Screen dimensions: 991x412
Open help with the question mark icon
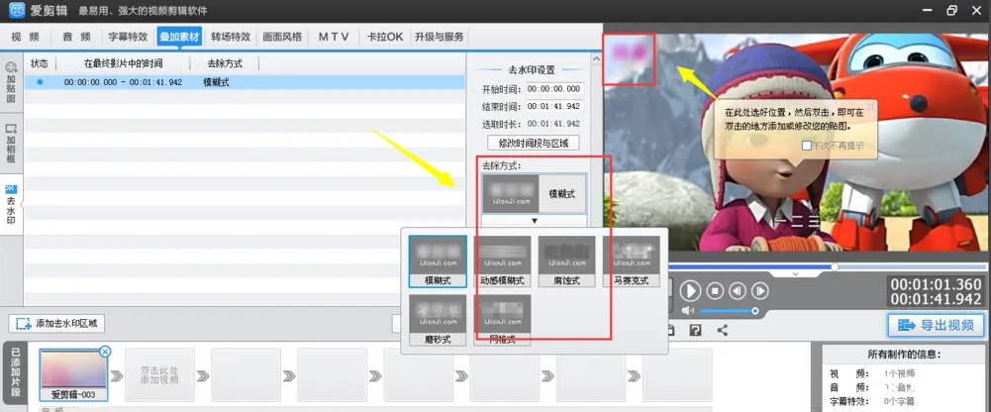695,330
